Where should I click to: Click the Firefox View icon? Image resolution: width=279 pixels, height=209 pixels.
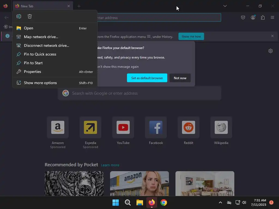click(5, 6)
